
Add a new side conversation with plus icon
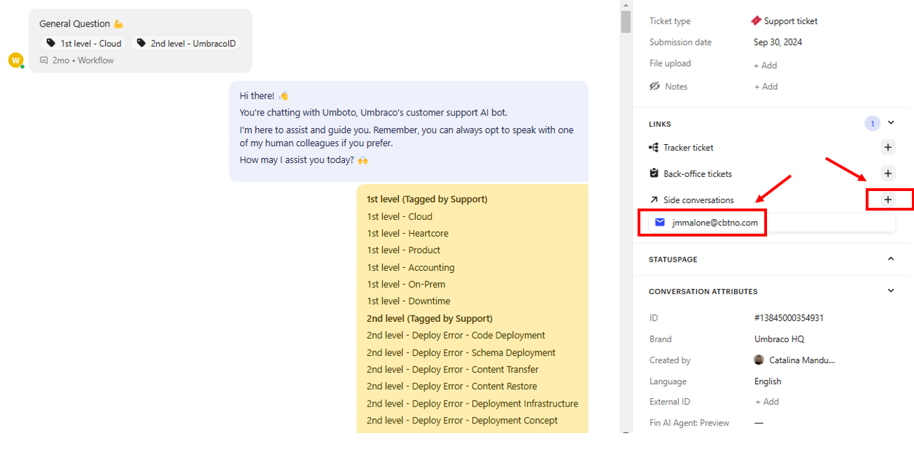(x=887, y=199)
